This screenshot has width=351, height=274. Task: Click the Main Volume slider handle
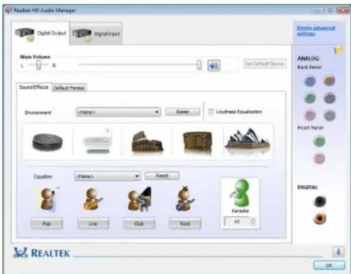(199, 65)
